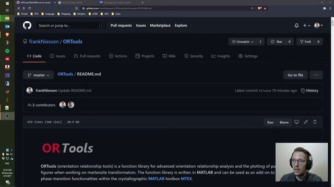Viewport: 334px width, 187px height.
Task: Click the Go to file button
Action: click(x=295, y=75)
